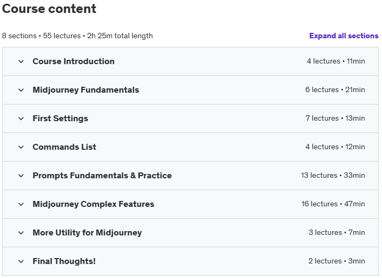Screen dimensions: 382x278
Task: Expand the Final Thoughts! chevron
Action: (x=21, y=261)
